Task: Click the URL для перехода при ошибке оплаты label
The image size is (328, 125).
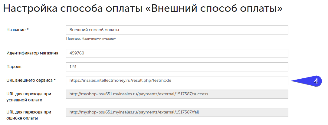Action: coord(29,115)
